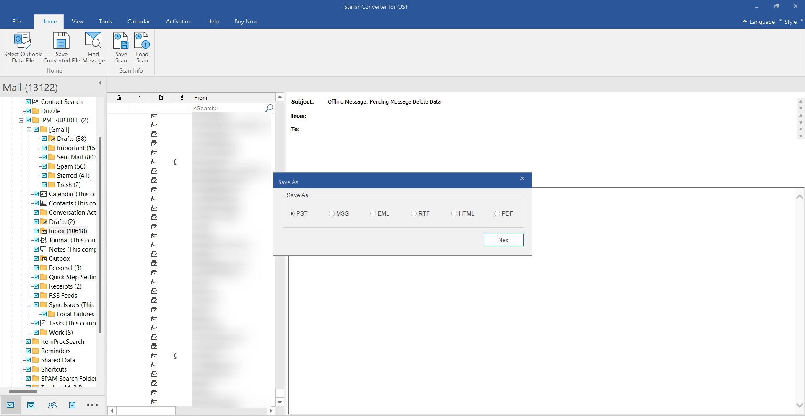Click Save Converted File icon
Viewport: 805px width, 416px height.
click(x=61, y=41)
